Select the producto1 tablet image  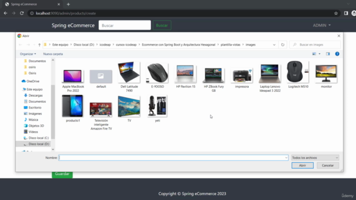(73, 109)
